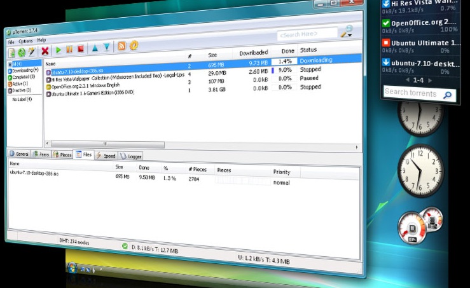Click the Priority column header in the Files tab
470x288 pixels.
pos(282,172)
